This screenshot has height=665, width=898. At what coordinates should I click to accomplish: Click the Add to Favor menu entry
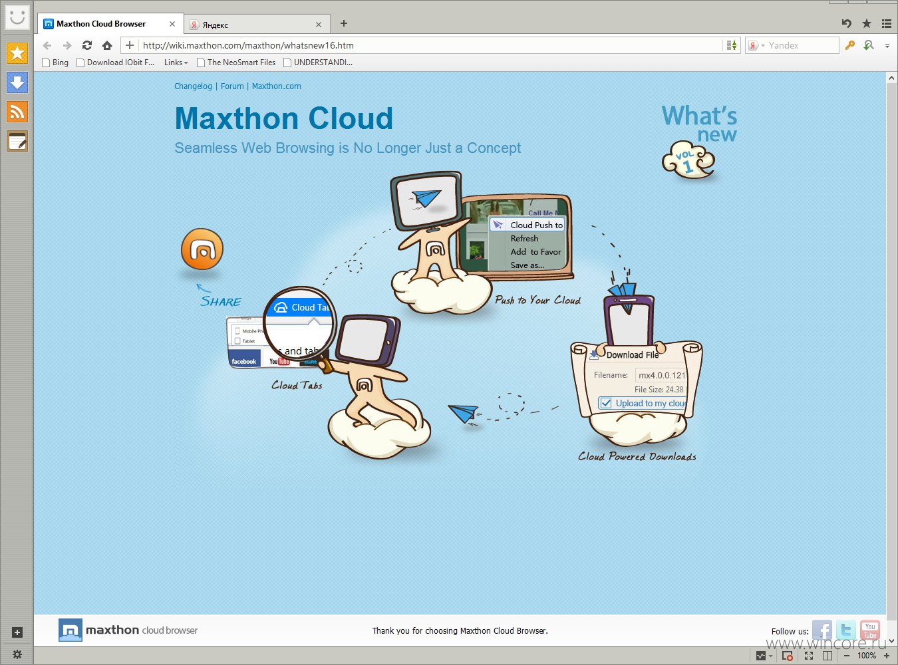coord(535,251)
